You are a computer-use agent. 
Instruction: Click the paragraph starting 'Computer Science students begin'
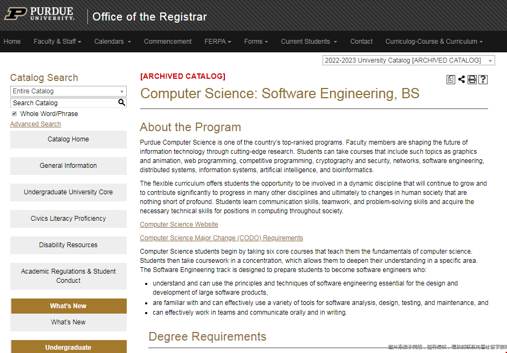(x=309, y=261)
